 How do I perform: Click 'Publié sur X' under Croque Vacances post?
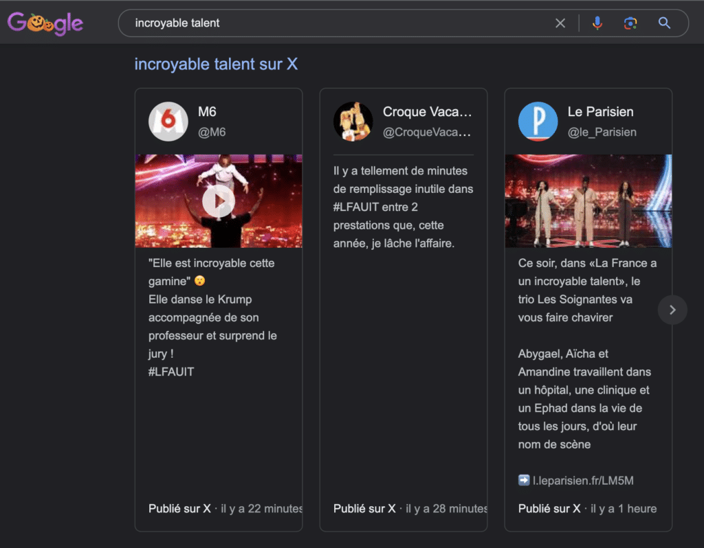[364, 509]
